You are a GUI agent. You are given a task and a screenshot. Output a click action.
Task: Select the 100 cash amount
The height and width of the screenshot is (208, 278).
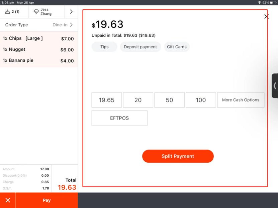[201, 100]
